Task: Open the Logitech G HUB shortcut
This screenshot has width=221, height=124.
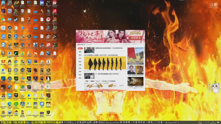Action: click(55, 37)
